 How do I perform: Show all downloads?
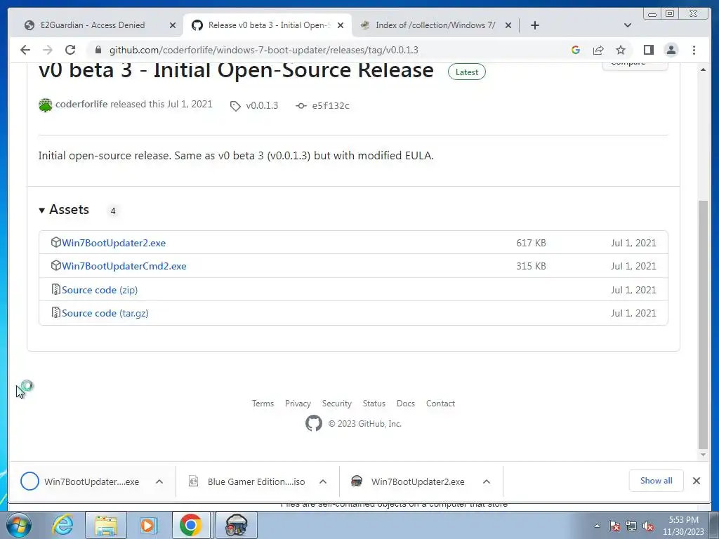657,480
